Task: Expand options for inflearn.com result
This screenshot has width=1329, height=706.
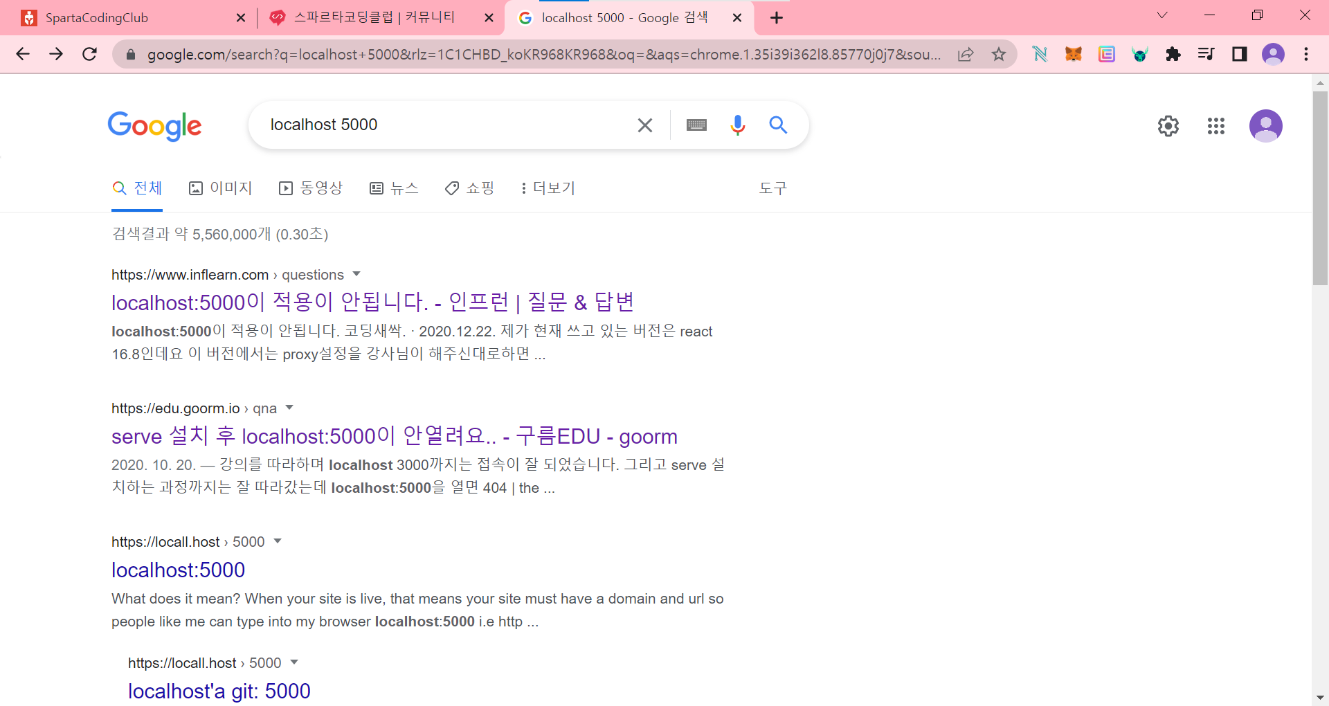Action: (x=356, y=274)
